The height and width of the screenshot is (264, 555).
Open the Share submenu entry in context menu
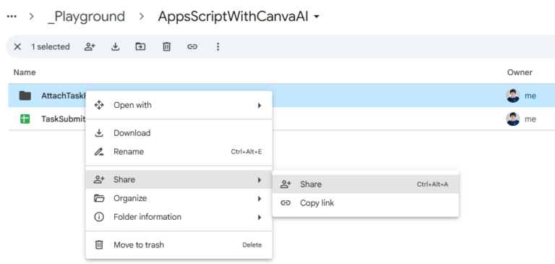tap(178, 179)
